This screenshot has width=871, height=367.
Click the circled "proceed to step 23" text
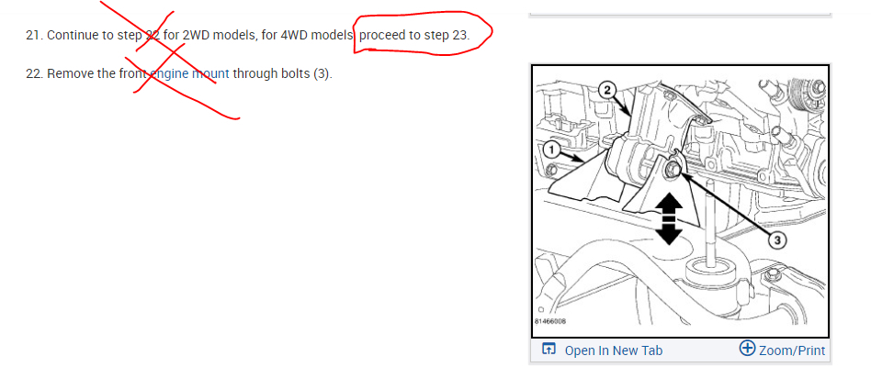tap(414, 36)
